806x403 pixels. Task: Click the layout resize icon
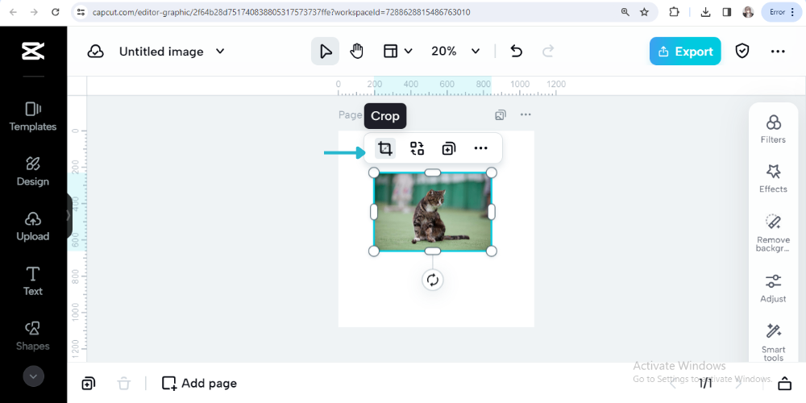[x=391, y=51]
